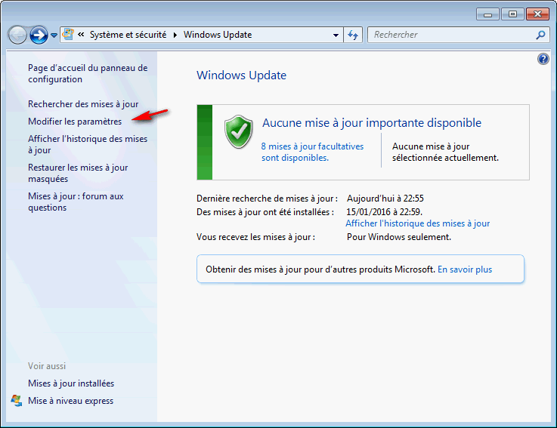This screenshot has width=557, height=428.
Task: Select 'Système et sécurité' breadcrumb
Action: point(128,35)
